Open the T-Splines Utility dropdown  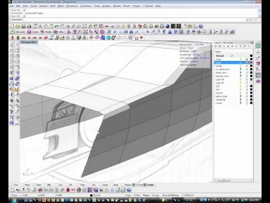coord(58,32)
